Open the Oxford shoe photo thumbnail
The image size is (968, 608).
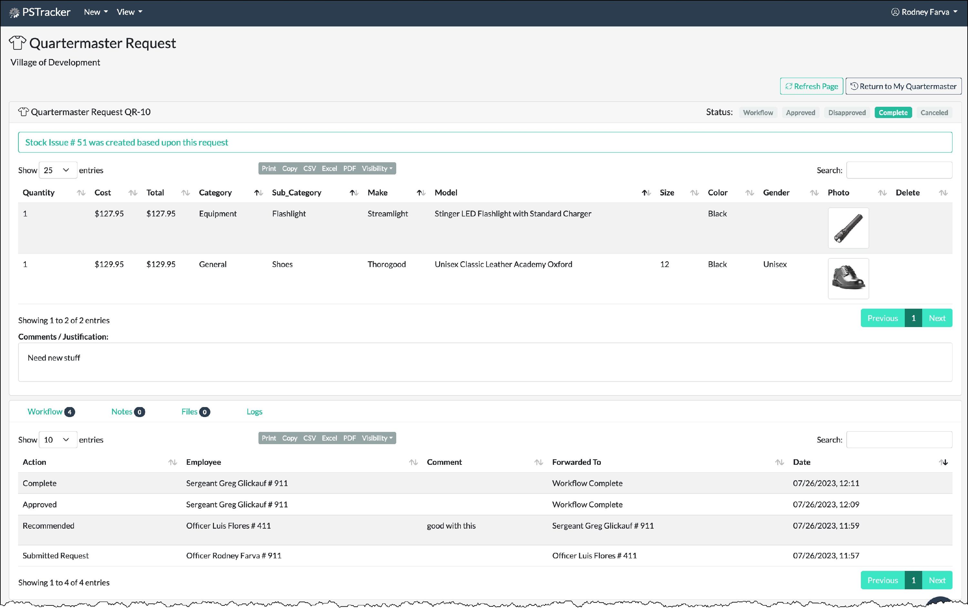[848, 278]
